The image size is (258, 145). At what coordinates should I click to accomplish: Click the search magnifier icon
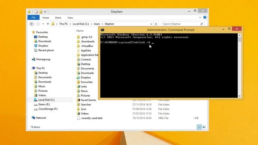202,24
